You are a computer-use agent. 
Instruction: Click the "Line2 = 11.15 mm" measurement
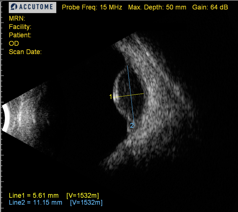35,203
